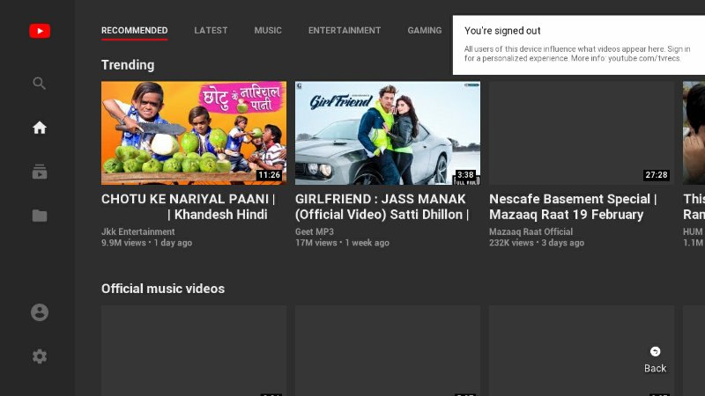Open the Library folder icon
The width and height of the screenshot is (705, 396).
[40, 216]
